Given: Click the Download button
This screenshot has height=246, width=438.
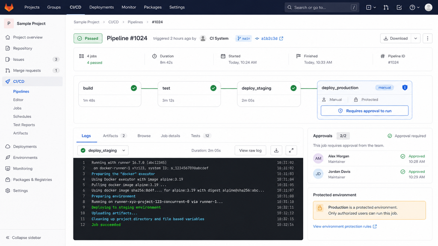Looking at the screenshot, I should click(x=396, y=38).
